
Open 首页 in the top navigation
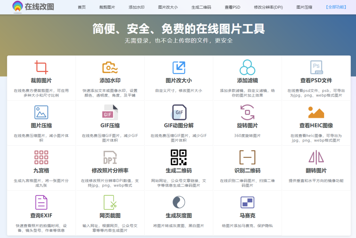click(82, 7)
